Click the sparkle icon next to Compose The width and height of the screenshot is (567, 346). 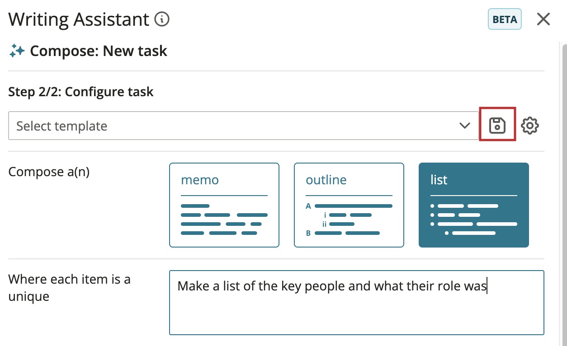17,51
